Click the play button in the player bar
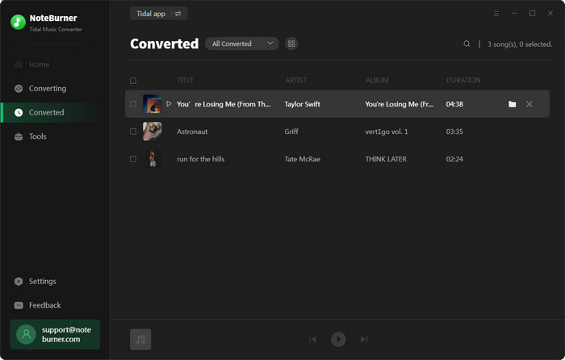 (338, 339)
